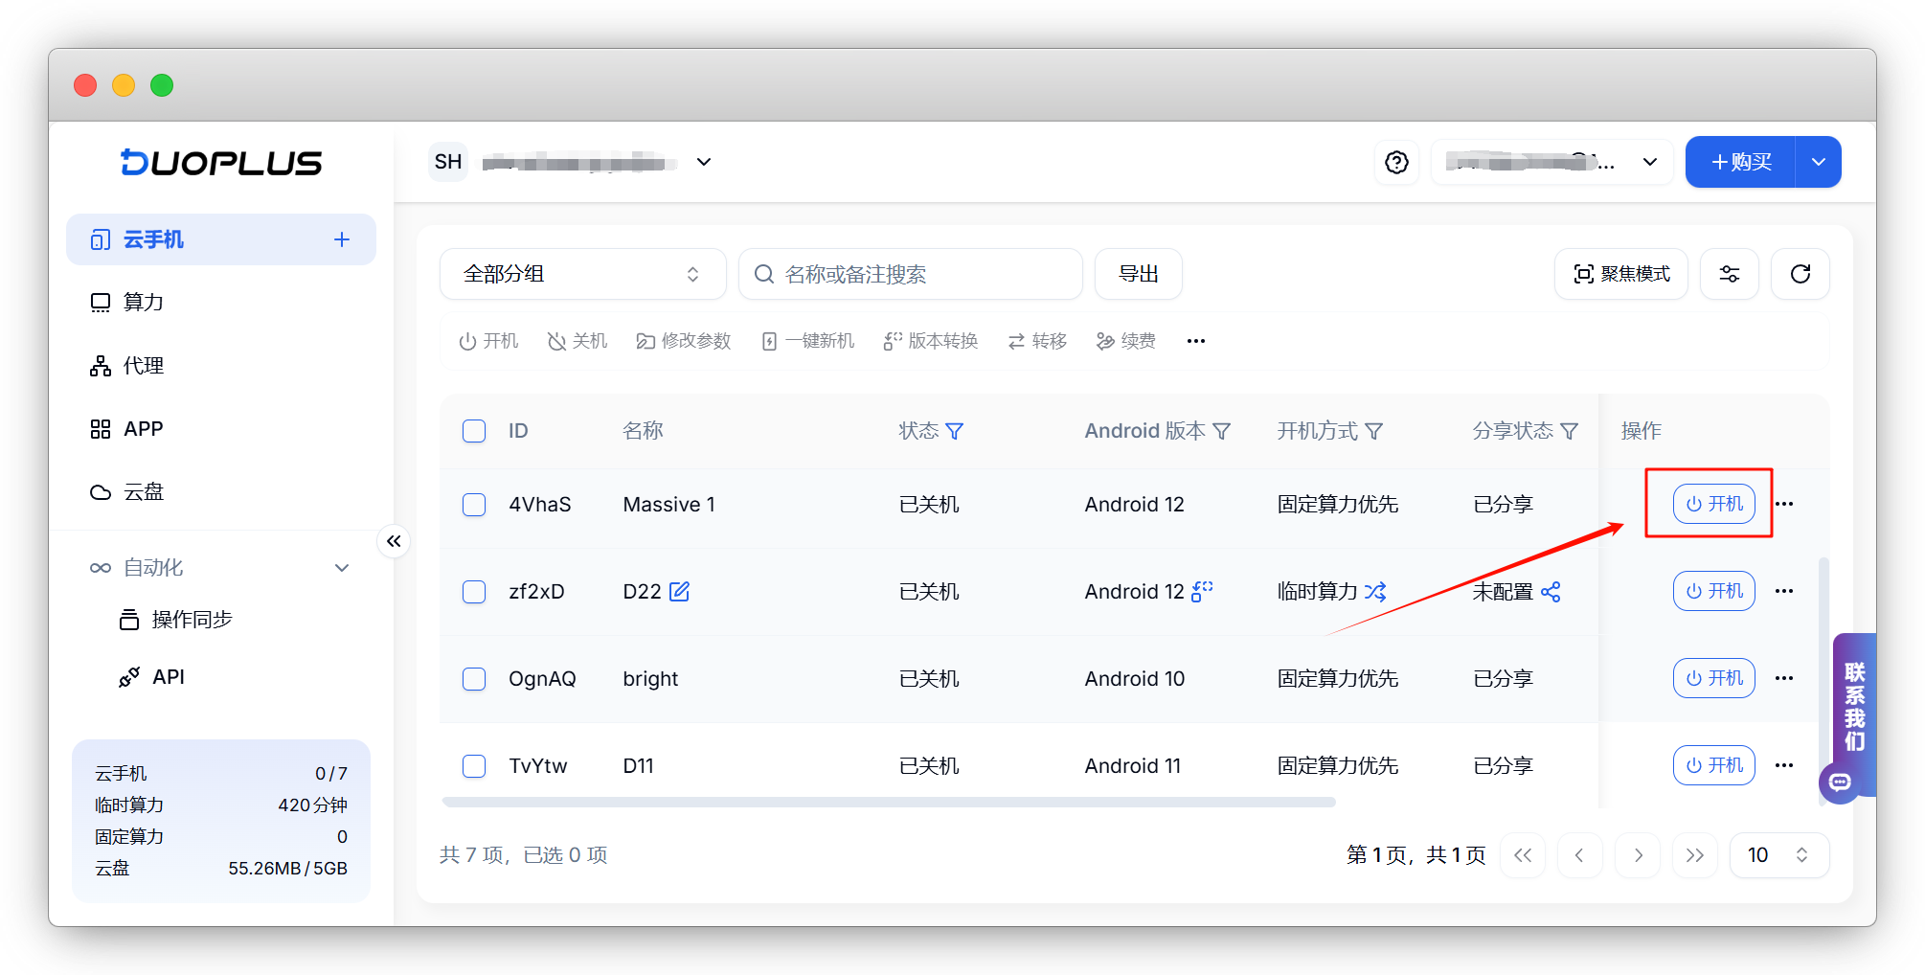Refresh the cloud phone list
The height and width of the screenshot is (975, 1925).
click(x=1800, y=275)
